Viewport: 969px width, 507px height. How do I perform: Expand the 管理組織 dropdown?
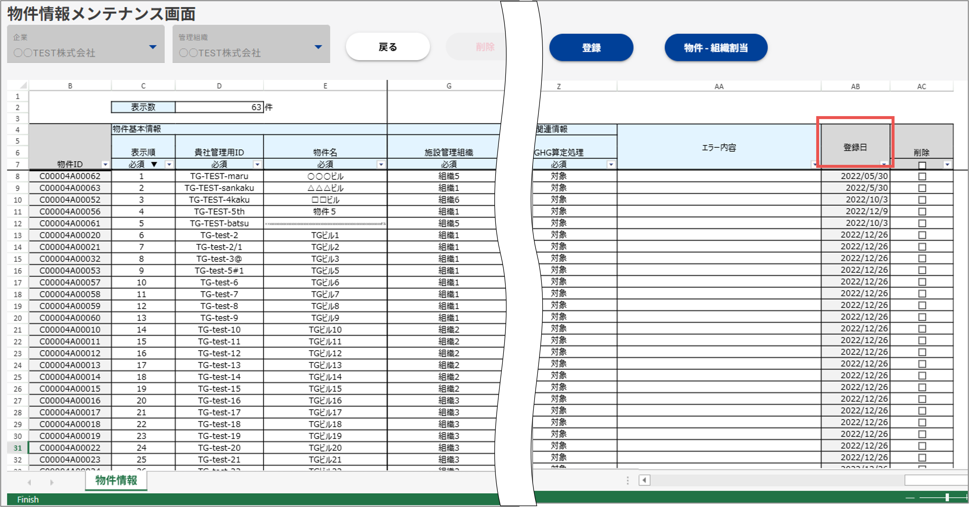point(318,47)
